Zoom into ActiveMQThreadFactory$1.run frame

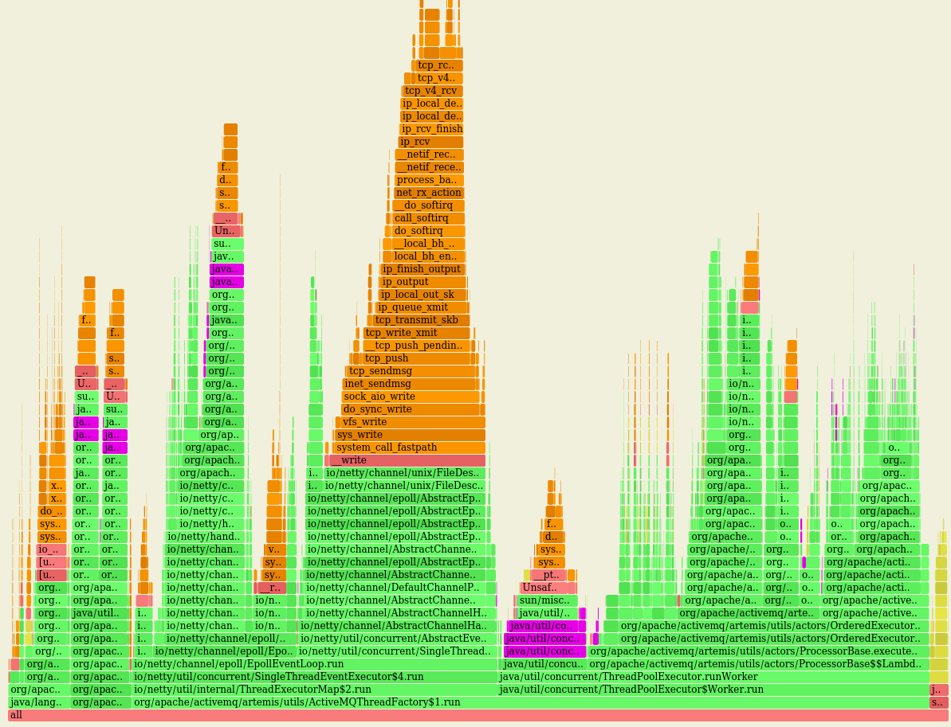point(530,702)
